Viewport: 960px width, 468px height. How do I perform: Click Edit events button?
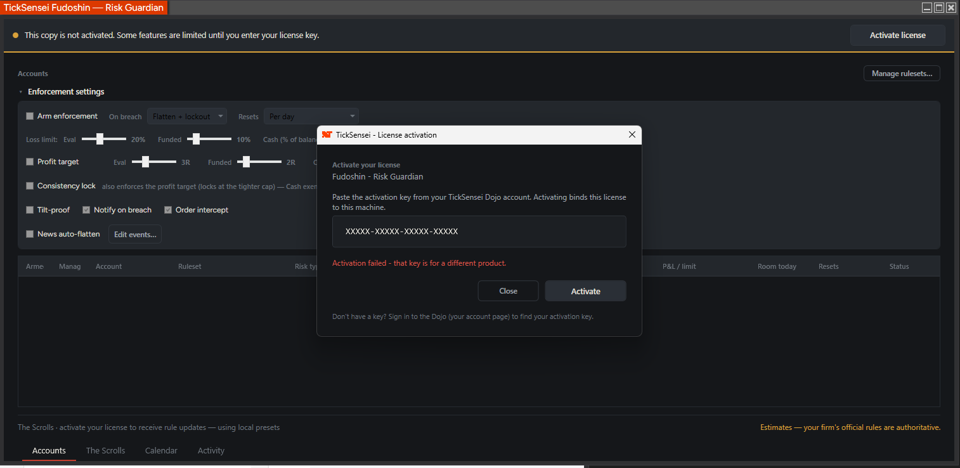[x=135, y=234]
